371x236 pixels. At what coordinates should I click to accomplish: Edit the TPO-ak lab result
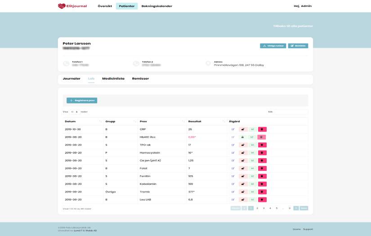(x=233, y=145)
